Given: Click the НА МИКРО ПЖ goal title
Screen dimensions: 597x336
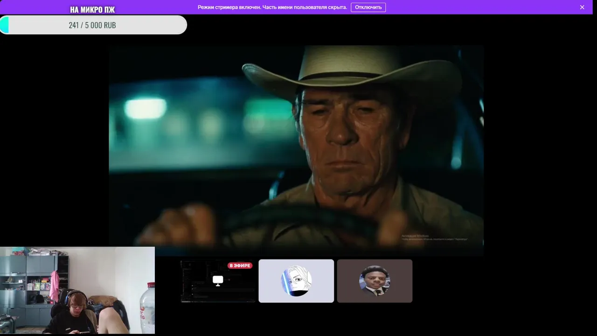Looking at the screenshot, I should [x=92, y=9].
